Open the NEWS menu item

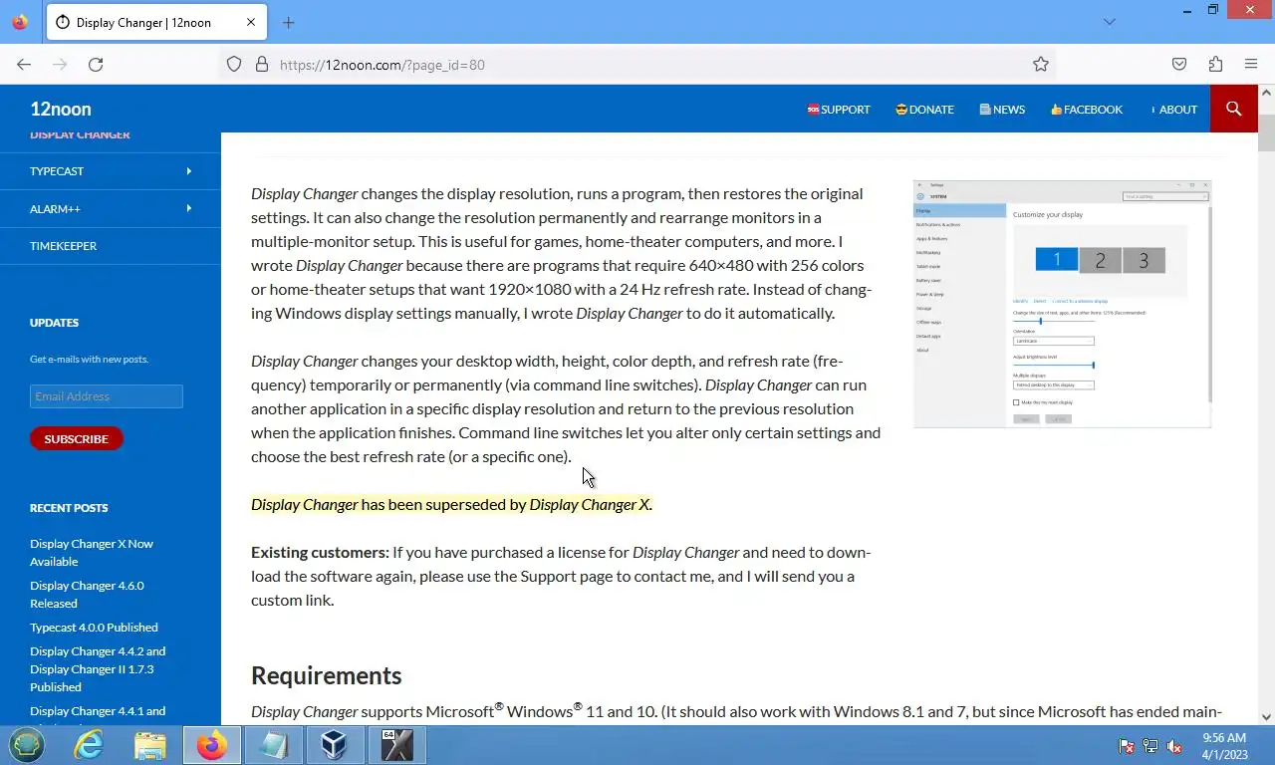1002,110
